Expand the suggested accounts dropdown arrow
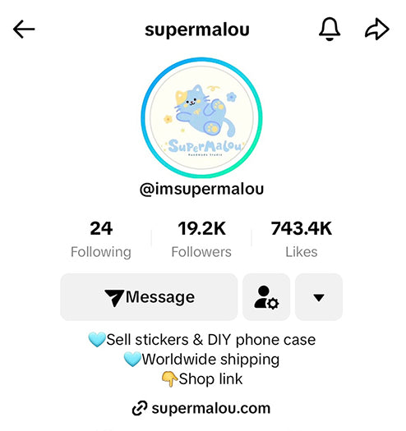406x431 pixels. click(319, 297)
